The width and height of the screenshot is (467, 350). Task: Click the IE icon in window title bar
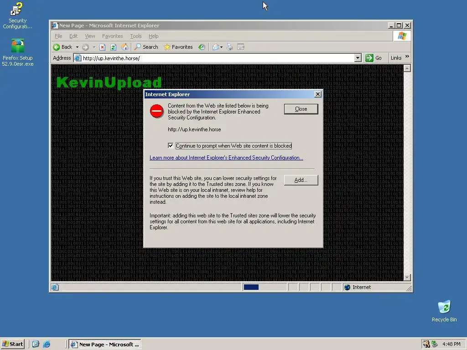[x=55, y=26]
